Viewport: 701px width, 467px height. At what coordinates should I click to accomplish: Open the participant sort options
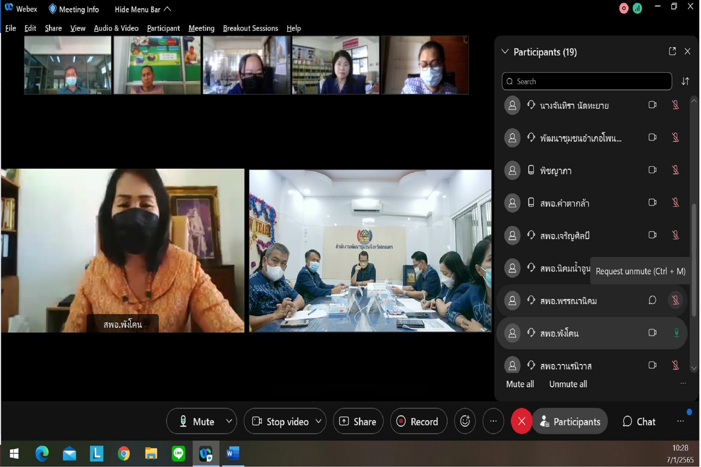685,81
